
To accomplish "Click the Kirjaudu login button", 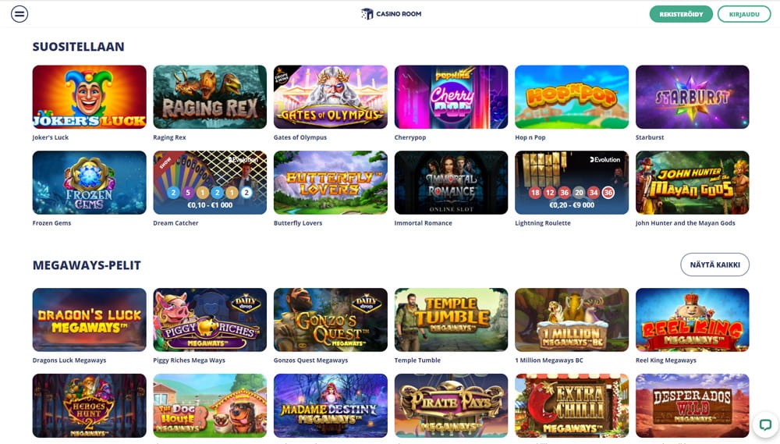I will point(744,14).
